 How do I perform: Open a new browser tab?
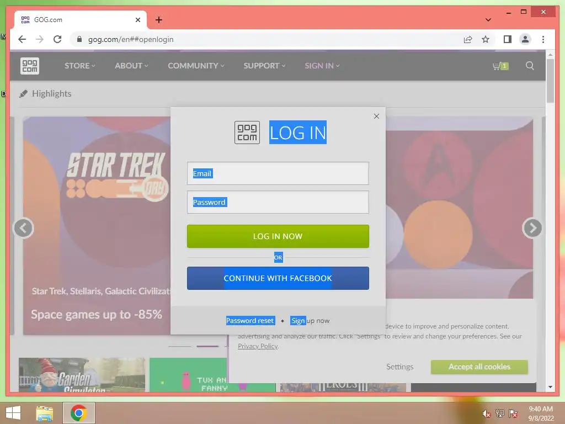tap(159, 20)
